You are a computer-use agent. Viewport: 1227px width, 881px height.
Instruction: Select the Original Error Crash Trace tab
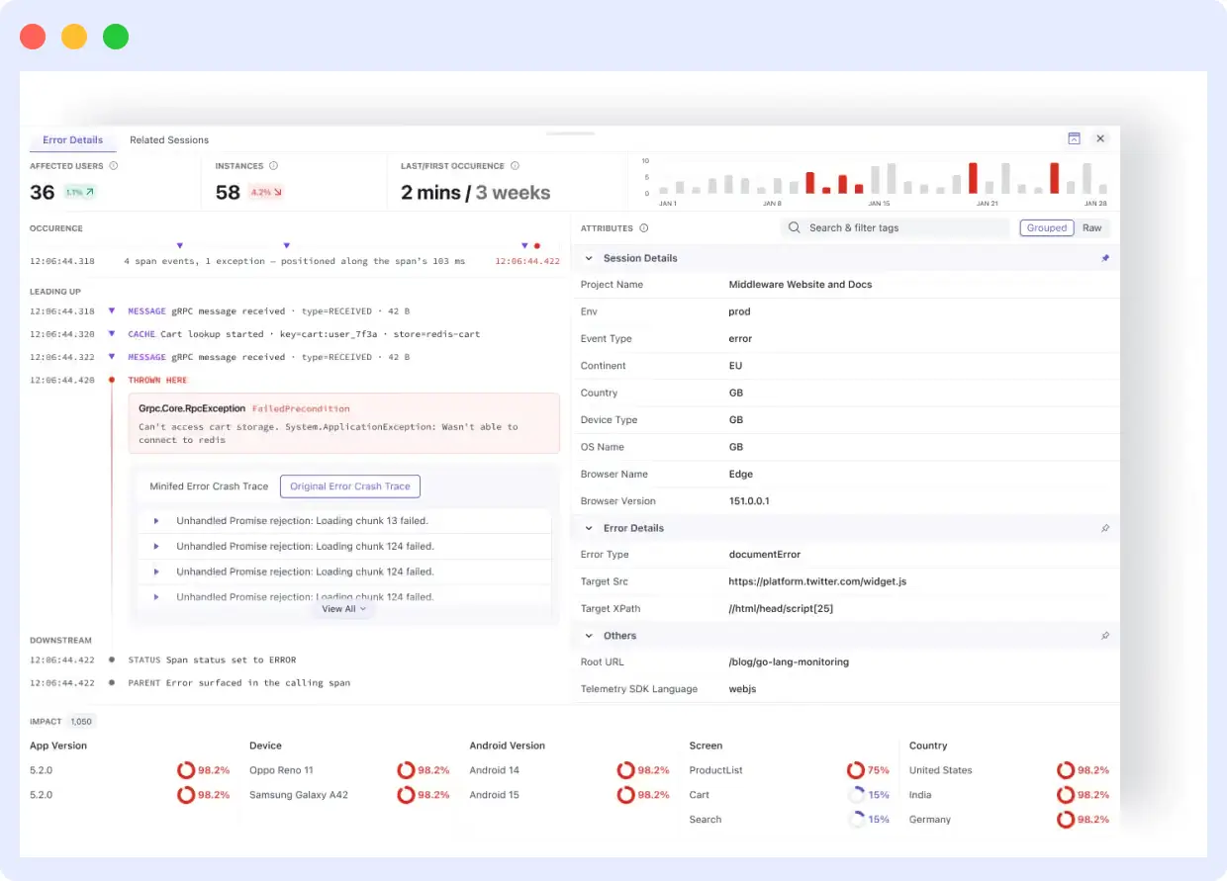pyautogui.click(x=350, y=486)
